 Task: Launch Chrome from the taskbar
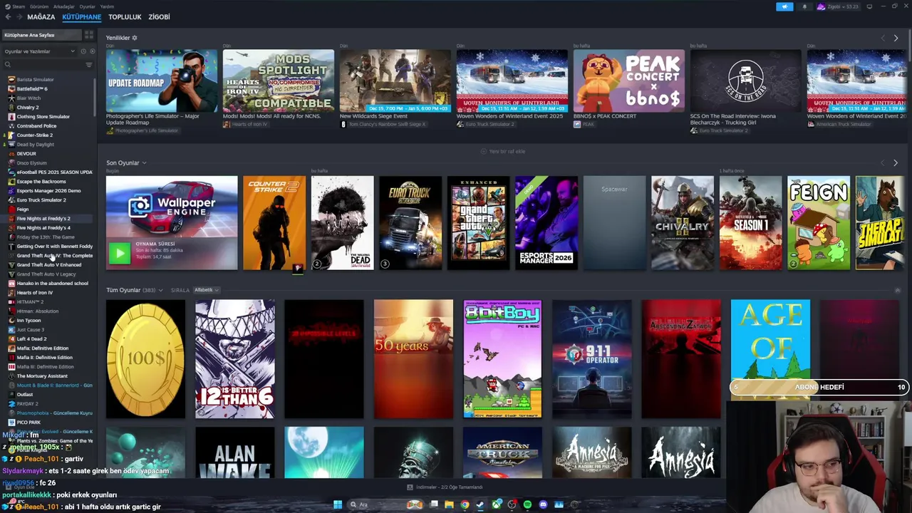(465, 504)
